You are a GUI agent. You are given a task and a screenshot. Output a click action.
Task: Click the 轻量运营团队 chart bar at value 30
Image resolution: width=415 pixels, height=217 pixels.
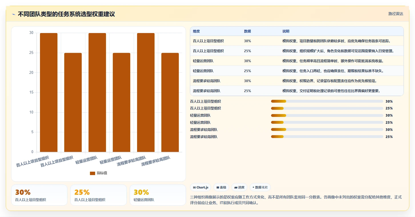[x=97, y=92]
